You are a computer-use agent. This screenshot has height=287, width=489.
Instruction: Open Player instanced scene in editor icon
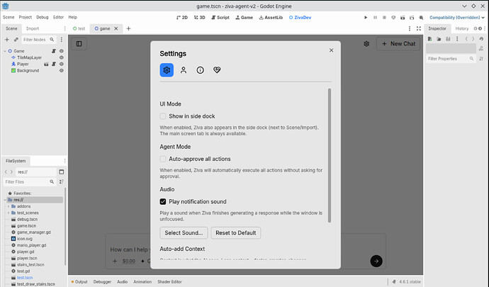pyautogui.click(x=46, y=64)
